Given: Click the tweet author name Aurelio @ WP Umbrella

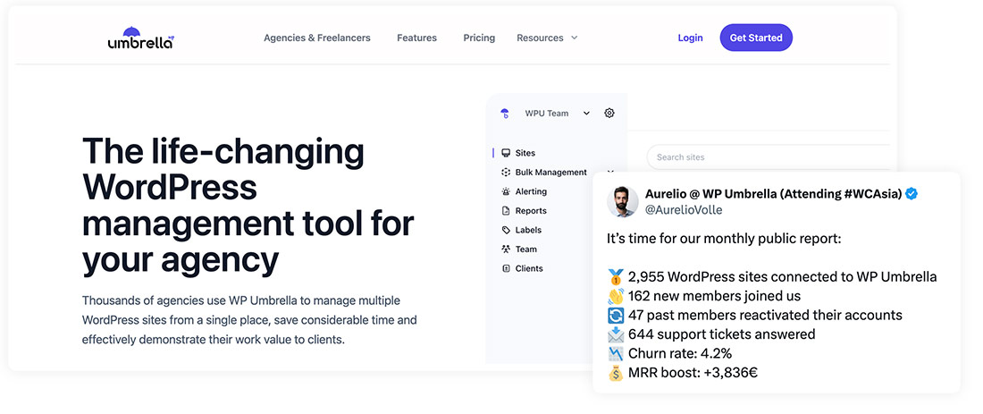Looking at the screenshot, I should (x=774, y=194).
